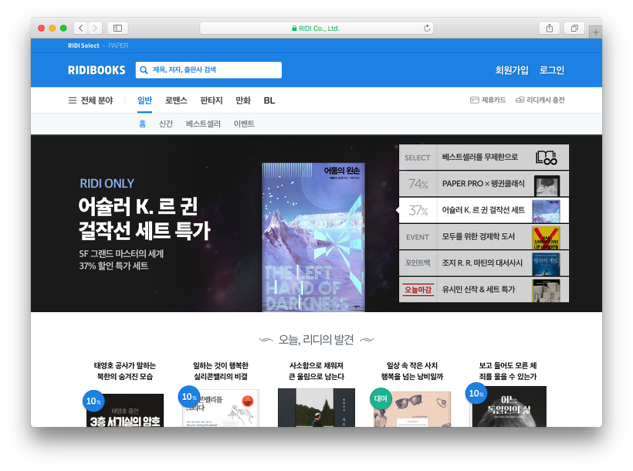Viewport: 633px width, 471px height.
Task: Open the 이벤트 sub-tab
Action: click(244, 124)
